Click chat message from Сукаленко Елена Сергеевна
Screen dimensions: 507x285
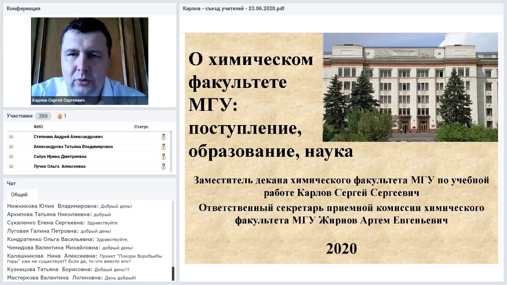(62, 223)
